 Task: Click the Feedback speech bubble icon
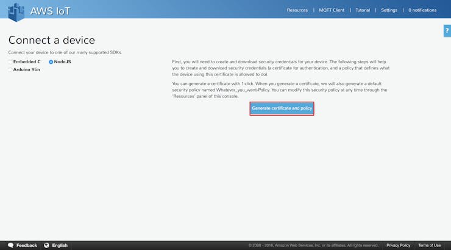point(10,245)
